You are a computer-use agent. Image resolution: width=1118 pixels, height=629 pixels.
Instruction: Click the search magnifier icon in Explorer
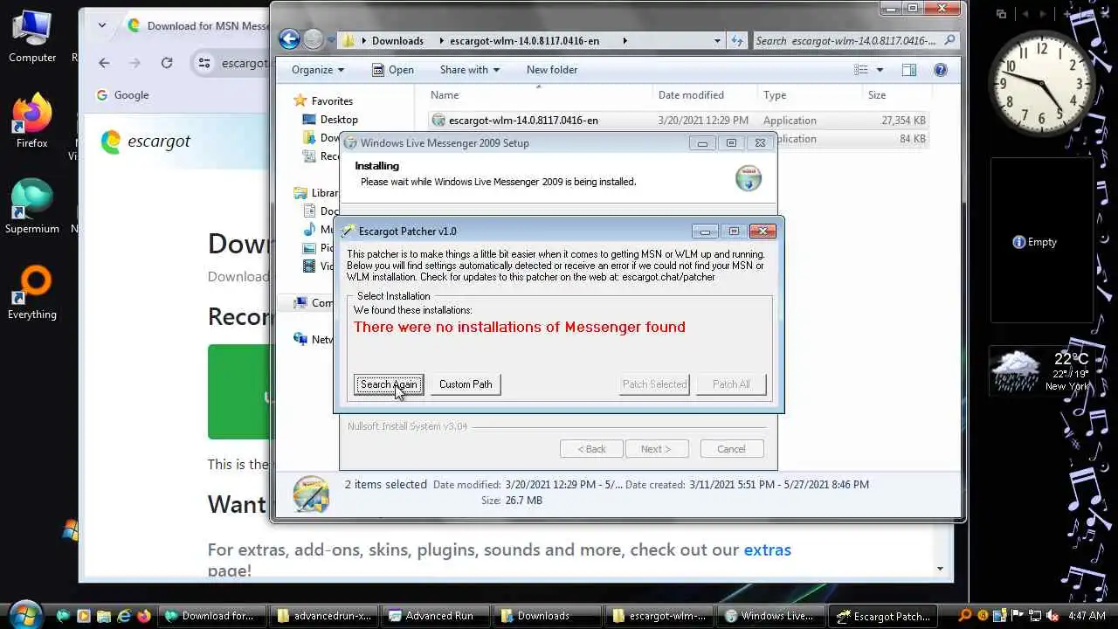coord(950,40)
